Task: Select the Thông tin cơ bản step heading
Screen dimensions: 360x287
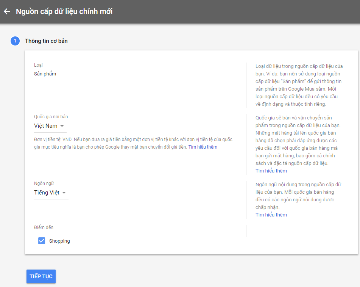Action: pyautogui.click(x=46, y=41)
